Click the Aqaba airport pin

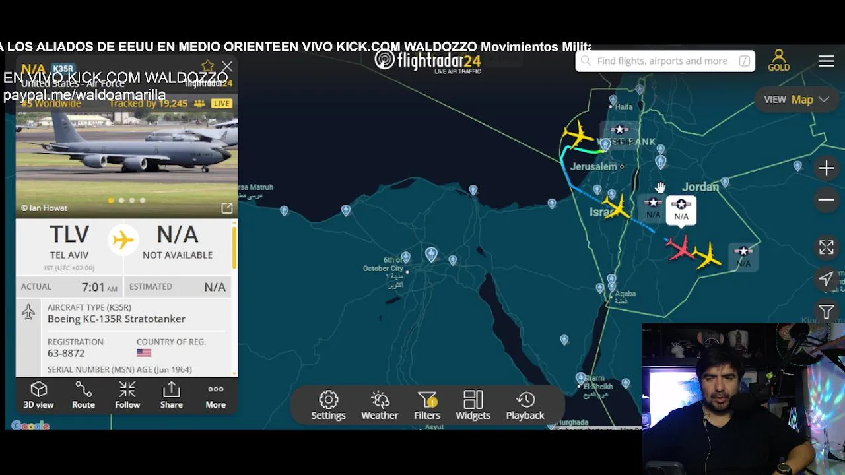pos(612,280)
